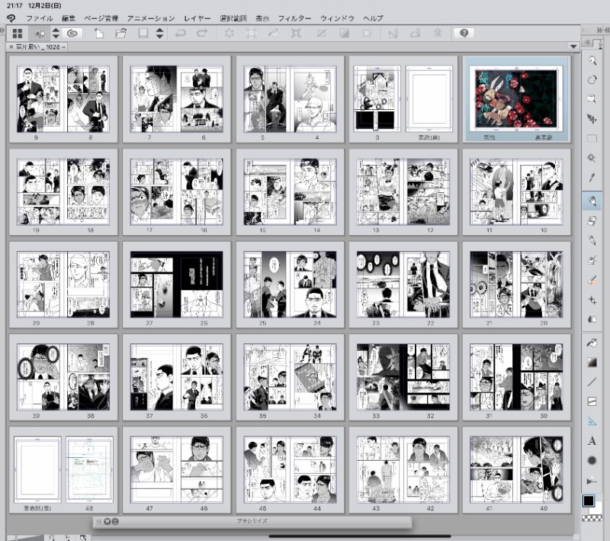Open the tab list dropdown arrow
Screen dimensions: 610x541
(x=573, y=47)
